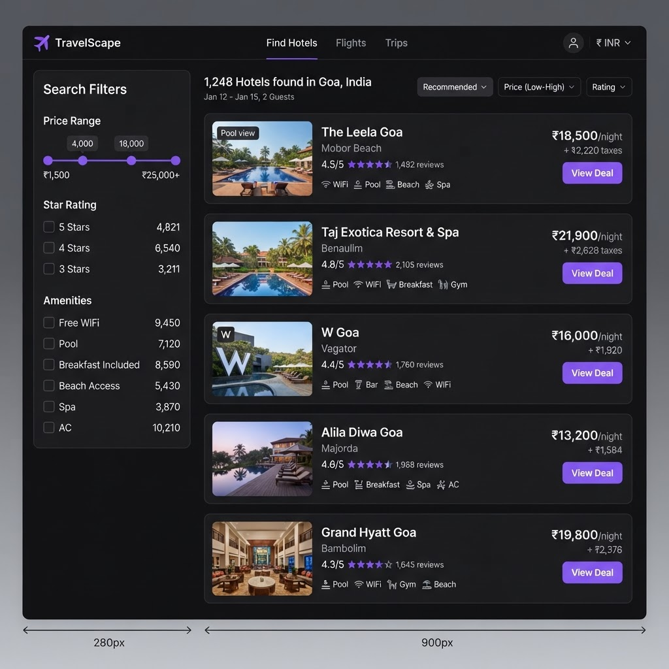Click the star rating icons for Taj Exotica

(370, 265)
